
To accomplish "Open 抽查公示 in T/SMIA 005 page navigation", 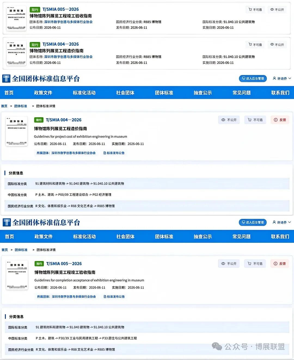I will click(203, 237).
